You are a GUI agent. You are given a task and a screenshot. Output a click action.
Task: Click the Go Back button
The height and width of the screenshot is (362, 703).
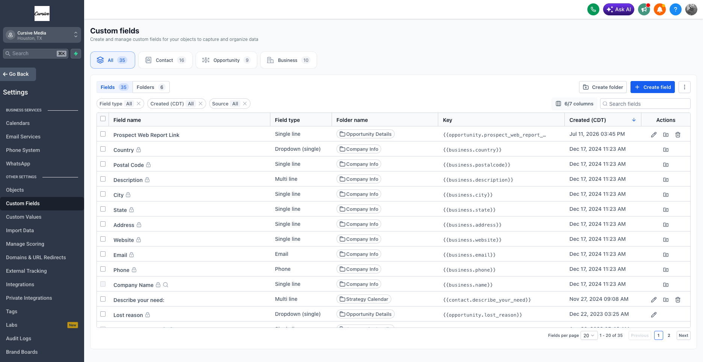tap(18, 74)
